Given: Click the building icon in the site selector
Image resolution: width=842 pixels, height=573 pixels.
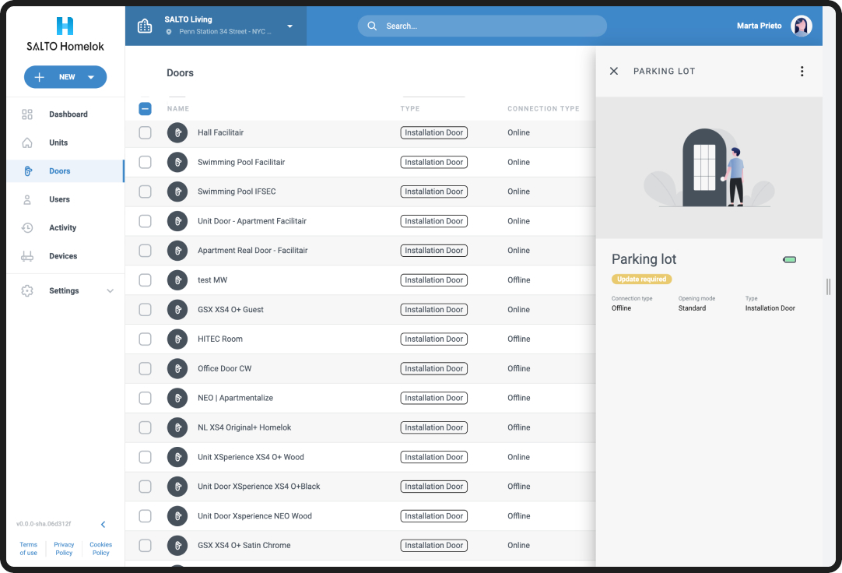Looking at the screenshot, I should click(145, 26).
